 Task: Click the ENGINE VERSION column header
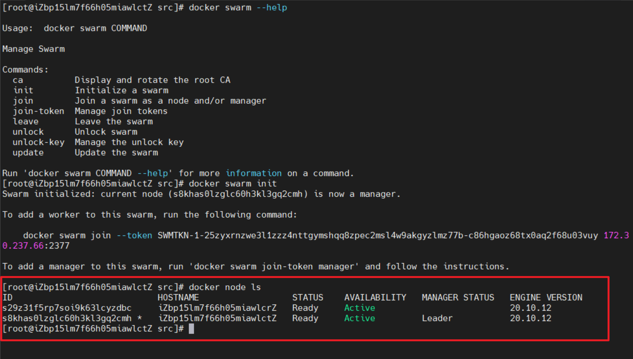click(546, 298)
